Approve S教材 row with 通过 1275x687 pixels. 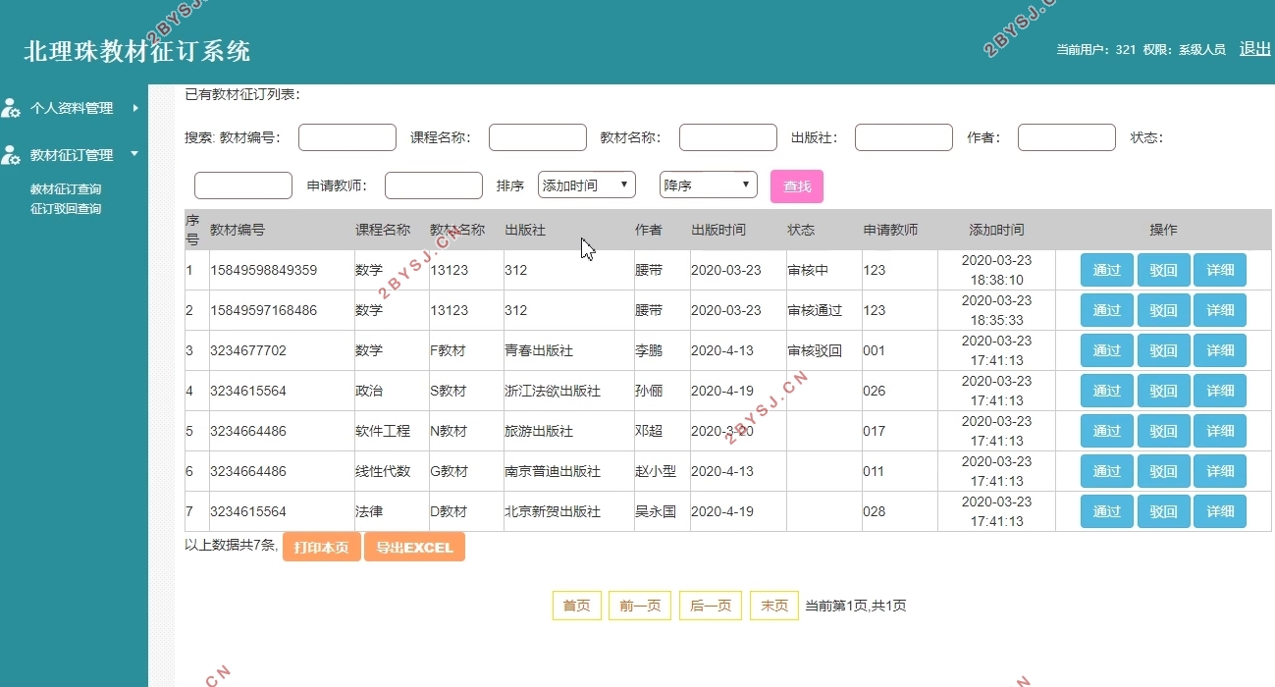(1107, 391)
